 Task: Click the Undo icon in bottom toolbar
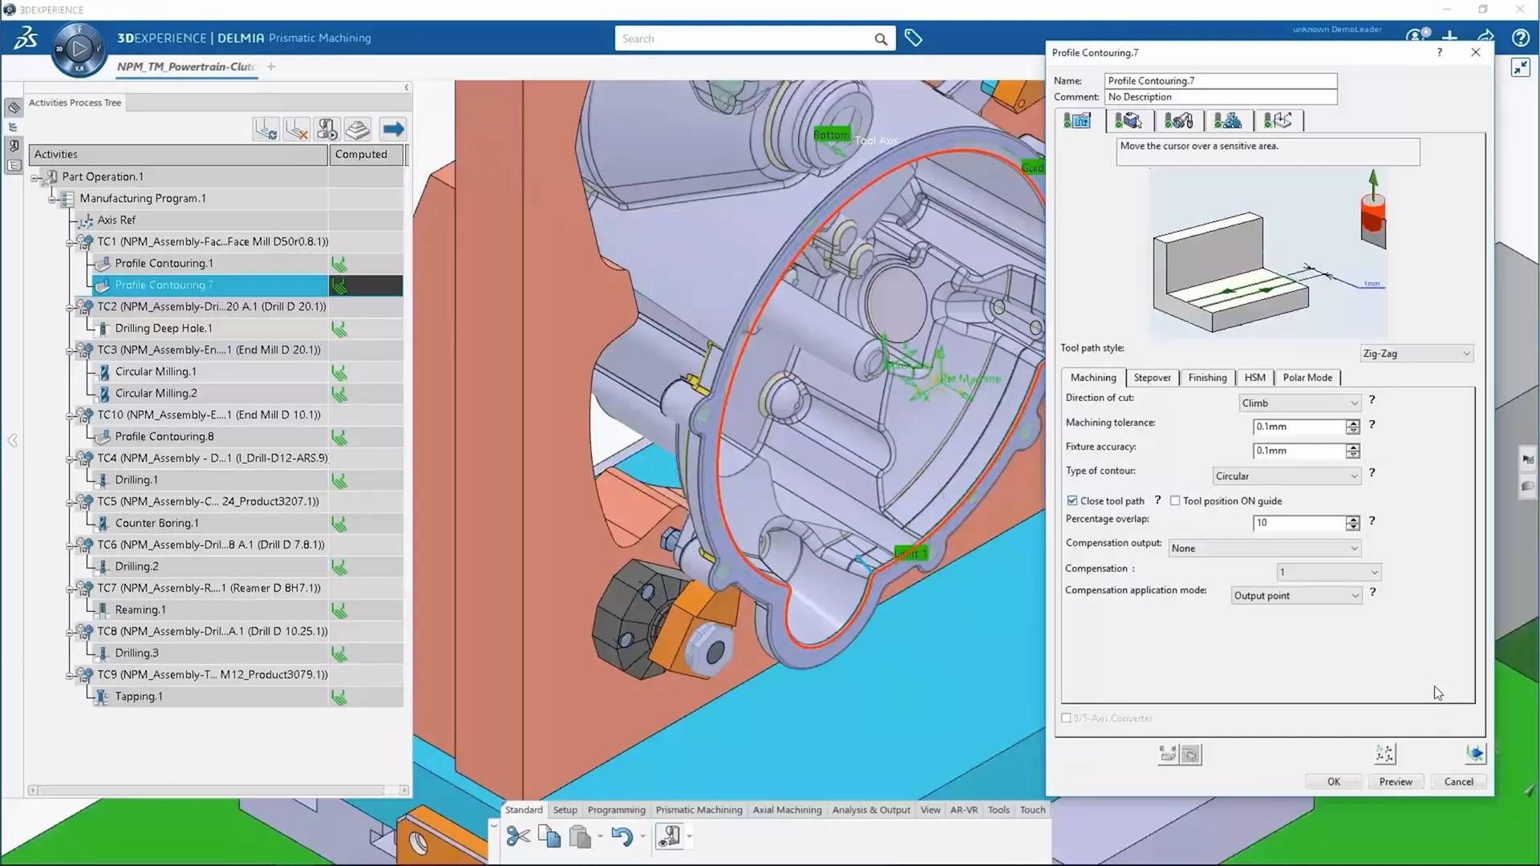pos(622,837)
